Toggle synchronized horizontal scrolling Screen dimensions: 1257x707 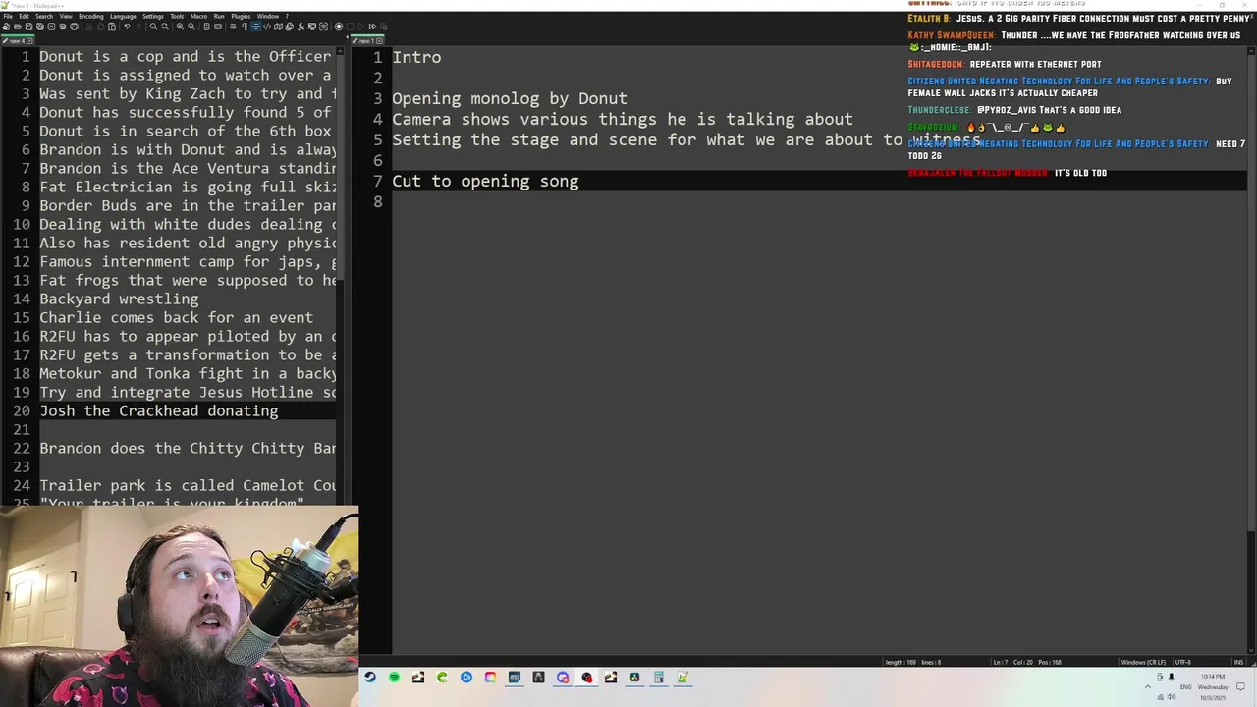pos(218,27)
